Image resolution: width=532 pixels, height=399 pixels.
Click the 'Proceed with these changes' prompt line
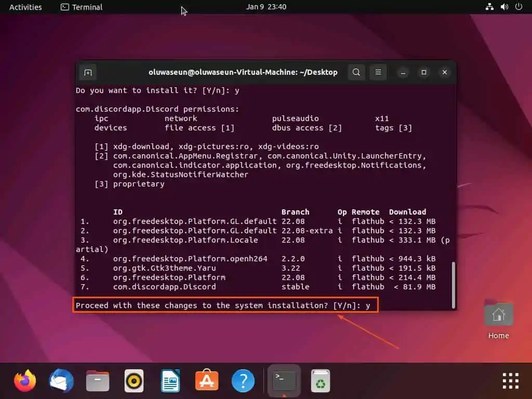222,305
